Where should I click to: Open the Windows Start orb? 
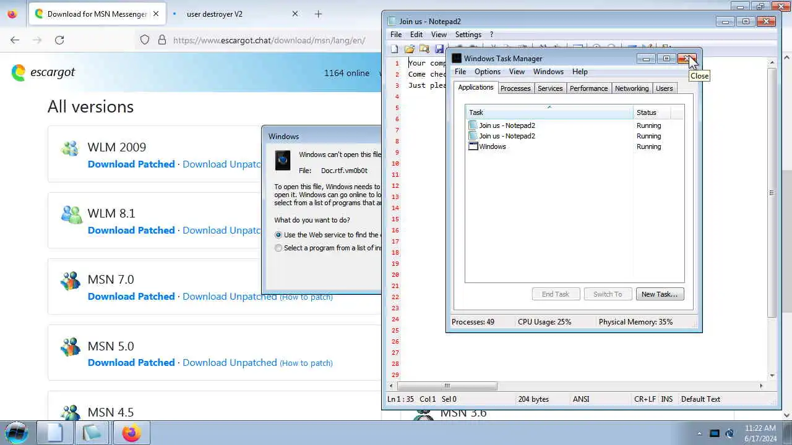pos(17,433)
